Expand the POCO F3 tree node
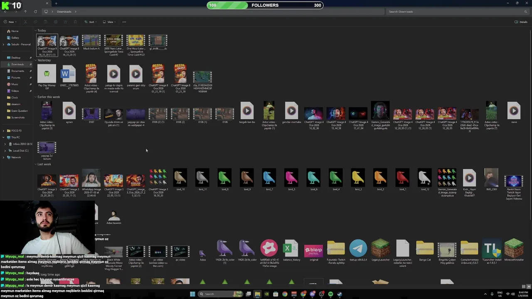This screenshot has height=299, width=532. (x=3, y=131)
